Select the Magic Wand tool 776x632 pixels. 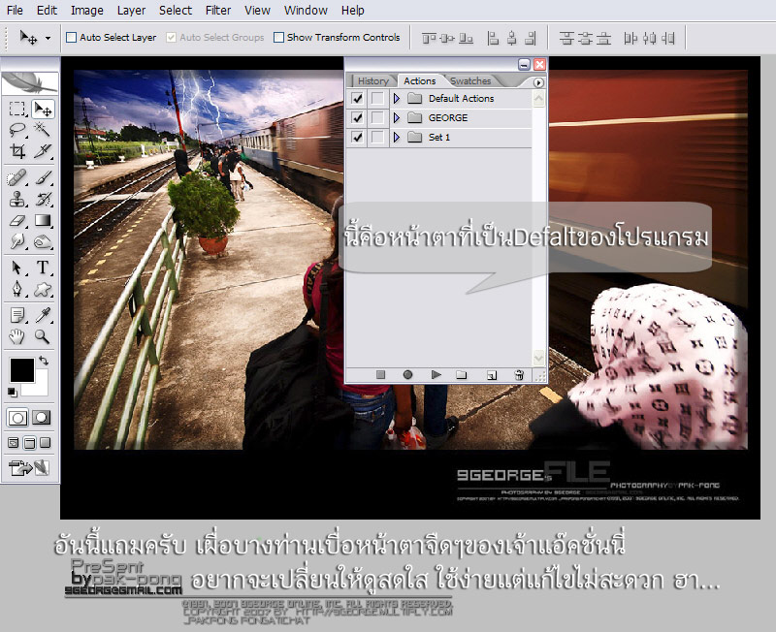click(43, 130)
